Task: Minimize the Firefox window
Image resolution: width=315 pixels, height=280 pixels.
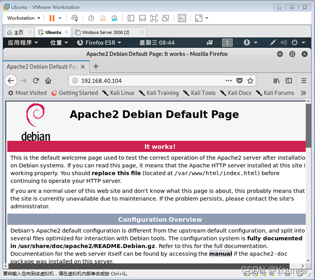Action: [280, 54]
